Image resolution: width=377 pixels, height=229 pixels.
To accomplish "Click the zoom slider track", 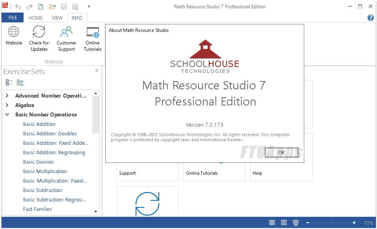I will coord(331,223).
